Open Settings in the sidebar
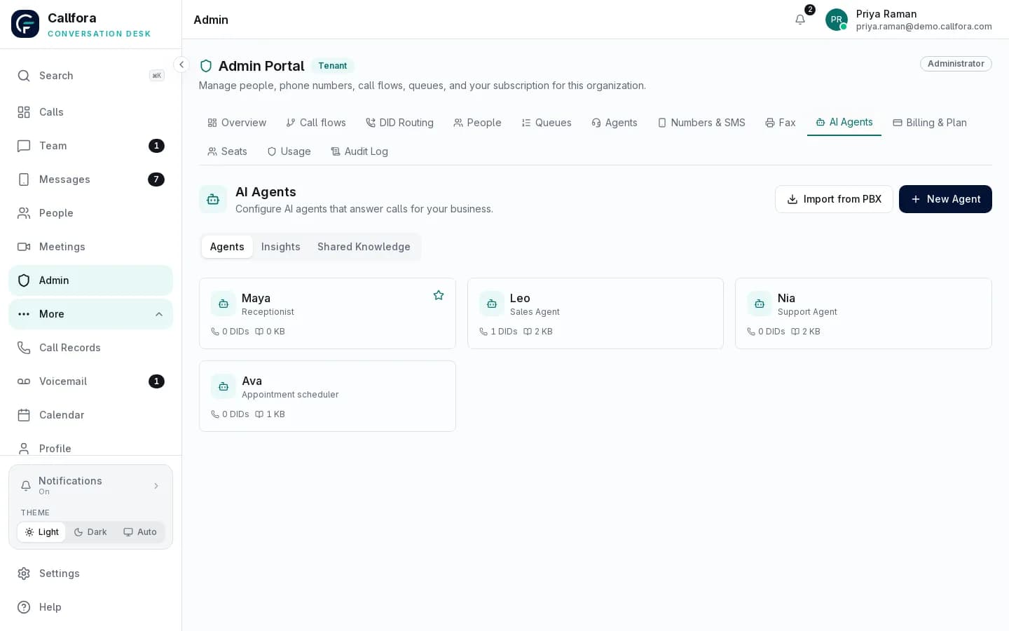 coord(90,574)
